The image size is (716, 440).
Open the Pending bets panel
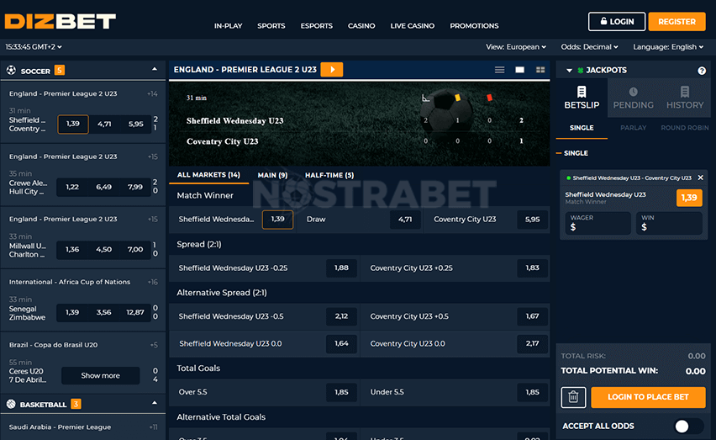click(x=633, y=98)
